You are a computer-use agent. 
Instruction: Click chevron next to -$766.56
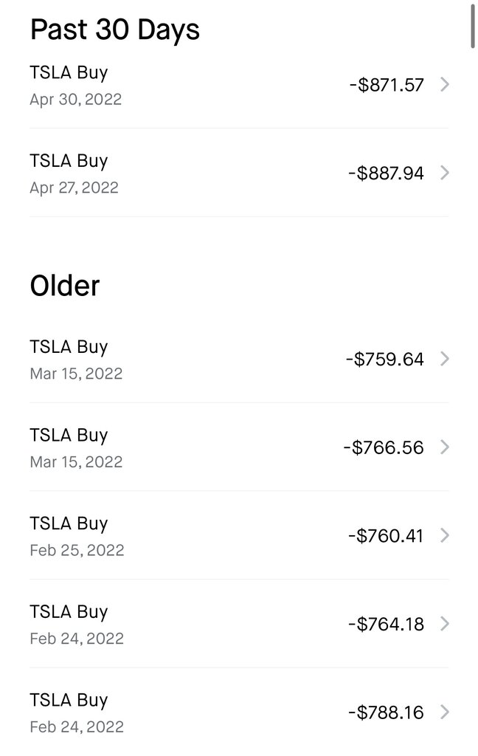tap(445, 447)
